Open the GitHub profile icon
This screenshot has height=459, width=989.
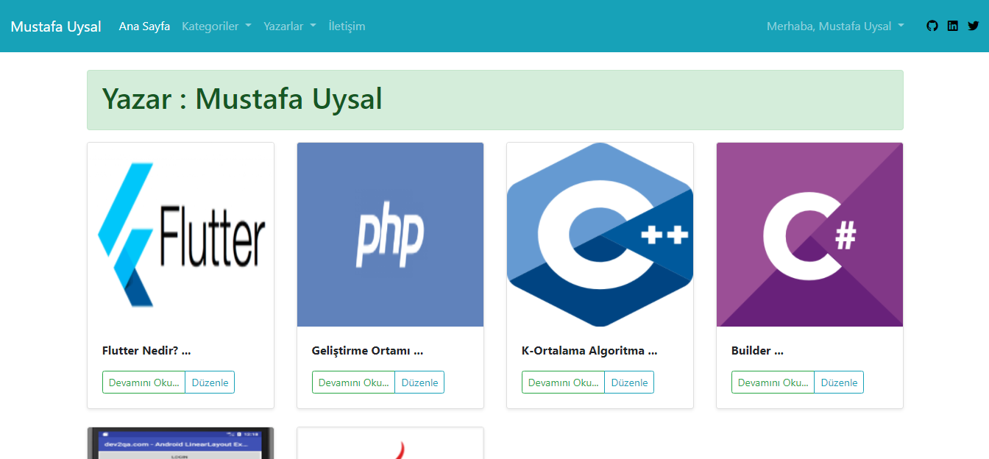click(x=932, y=25)
